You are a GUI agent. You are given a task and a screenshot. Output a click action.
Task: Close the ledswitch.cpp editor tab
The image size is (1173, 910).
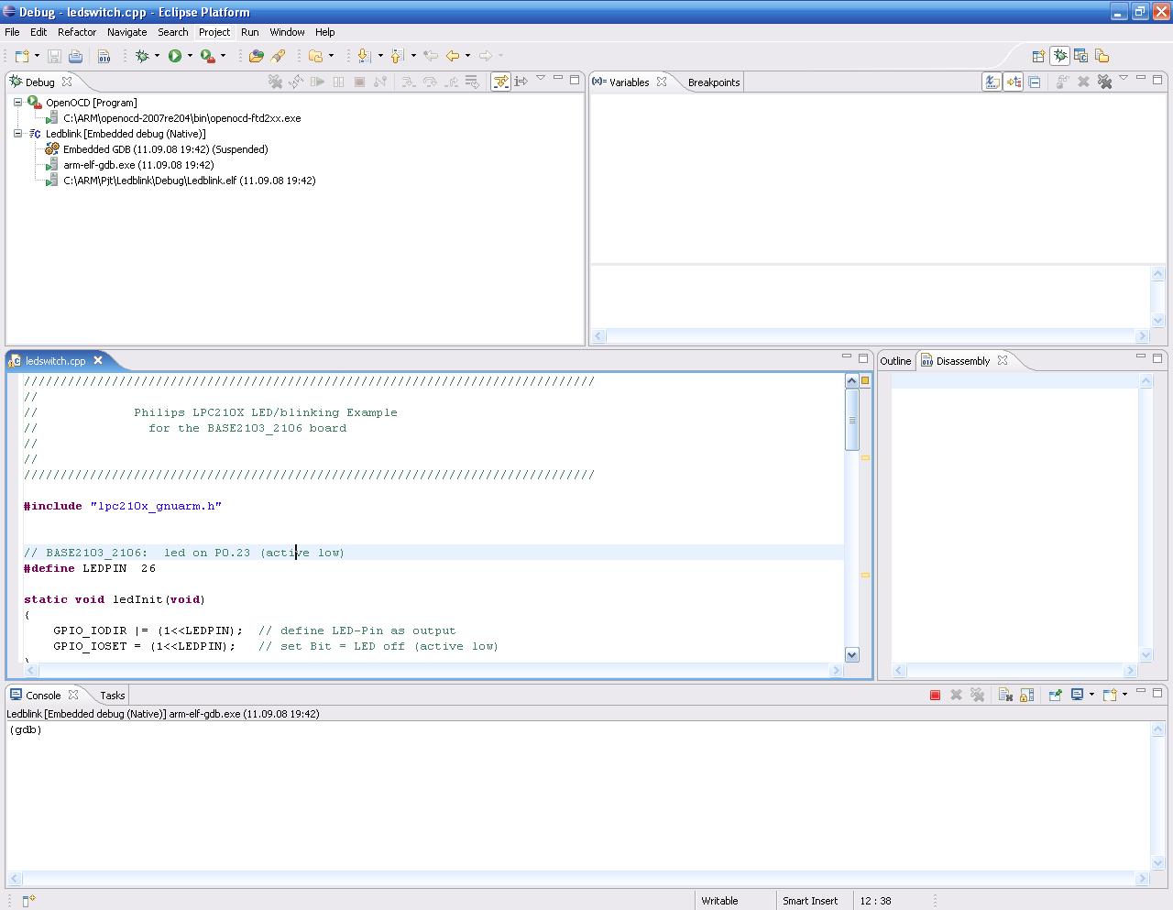[x=98, y=361]
